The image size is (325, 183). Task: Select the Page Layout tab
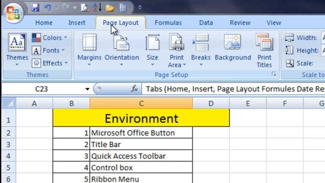tap(121, 22)
